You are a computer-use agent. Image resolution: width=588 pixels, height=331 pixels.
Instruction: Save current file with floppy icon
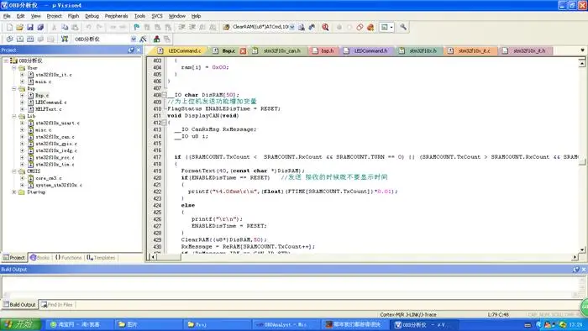[30, 28]
